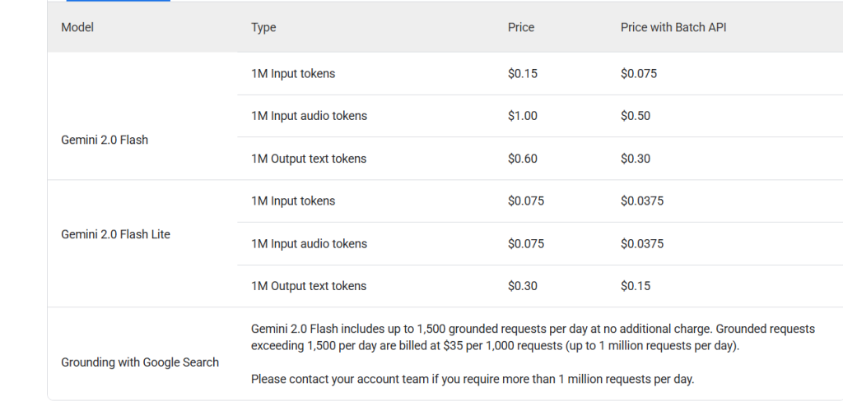Click "1M Output text tokens" priced at $0.60
This screenshot has height=406, width=843.
(309, 159)
